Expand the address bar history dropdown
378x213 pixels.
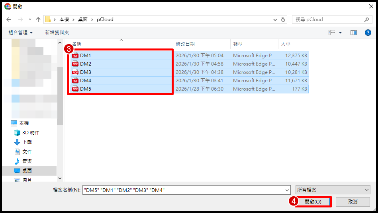pyautogui.click(x=275, y=20)
